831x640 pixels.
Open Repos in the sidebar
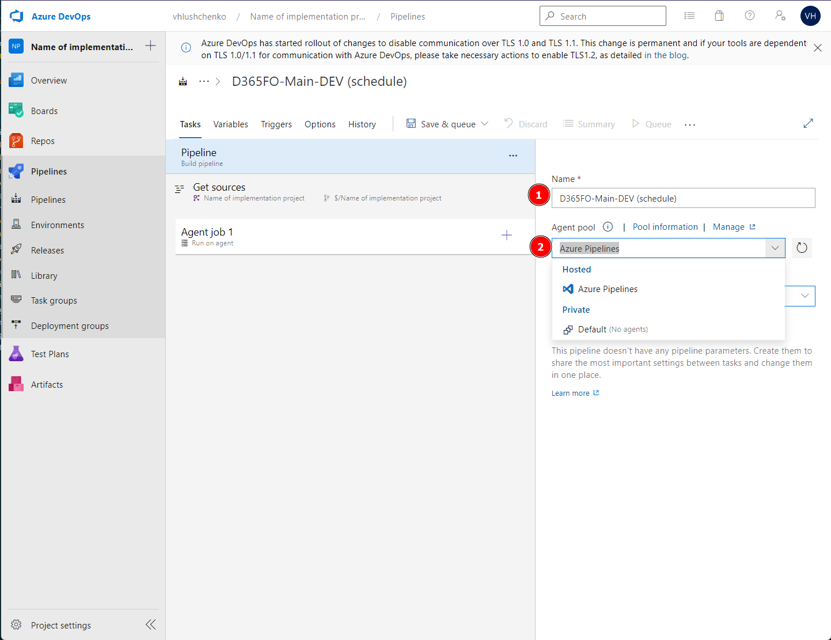coord(43,141)
